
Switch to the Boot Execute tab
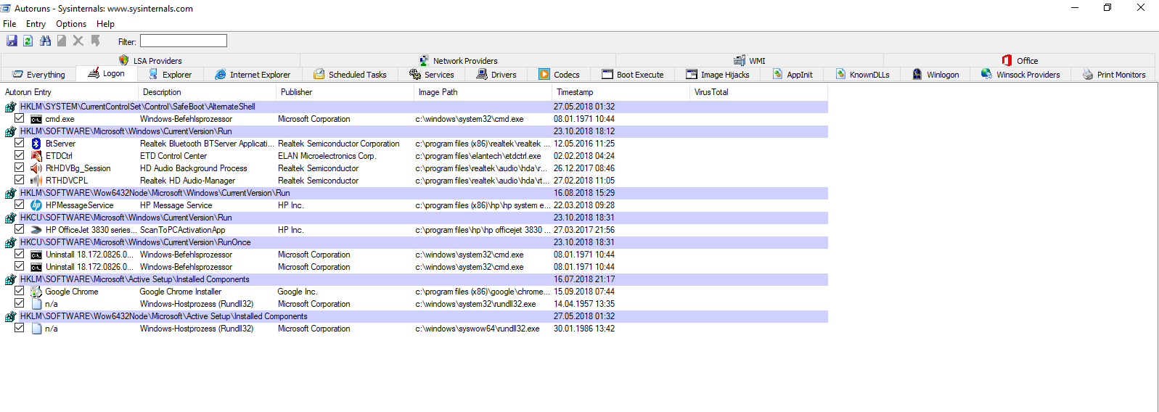(x=633, y=75)
